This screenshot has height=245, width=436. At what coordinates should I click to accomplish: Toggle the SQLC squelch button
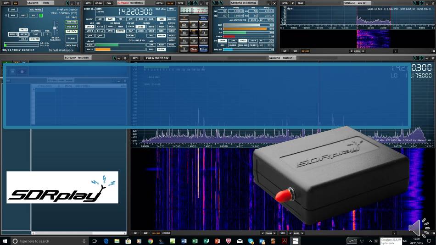[x=89, y=45]
